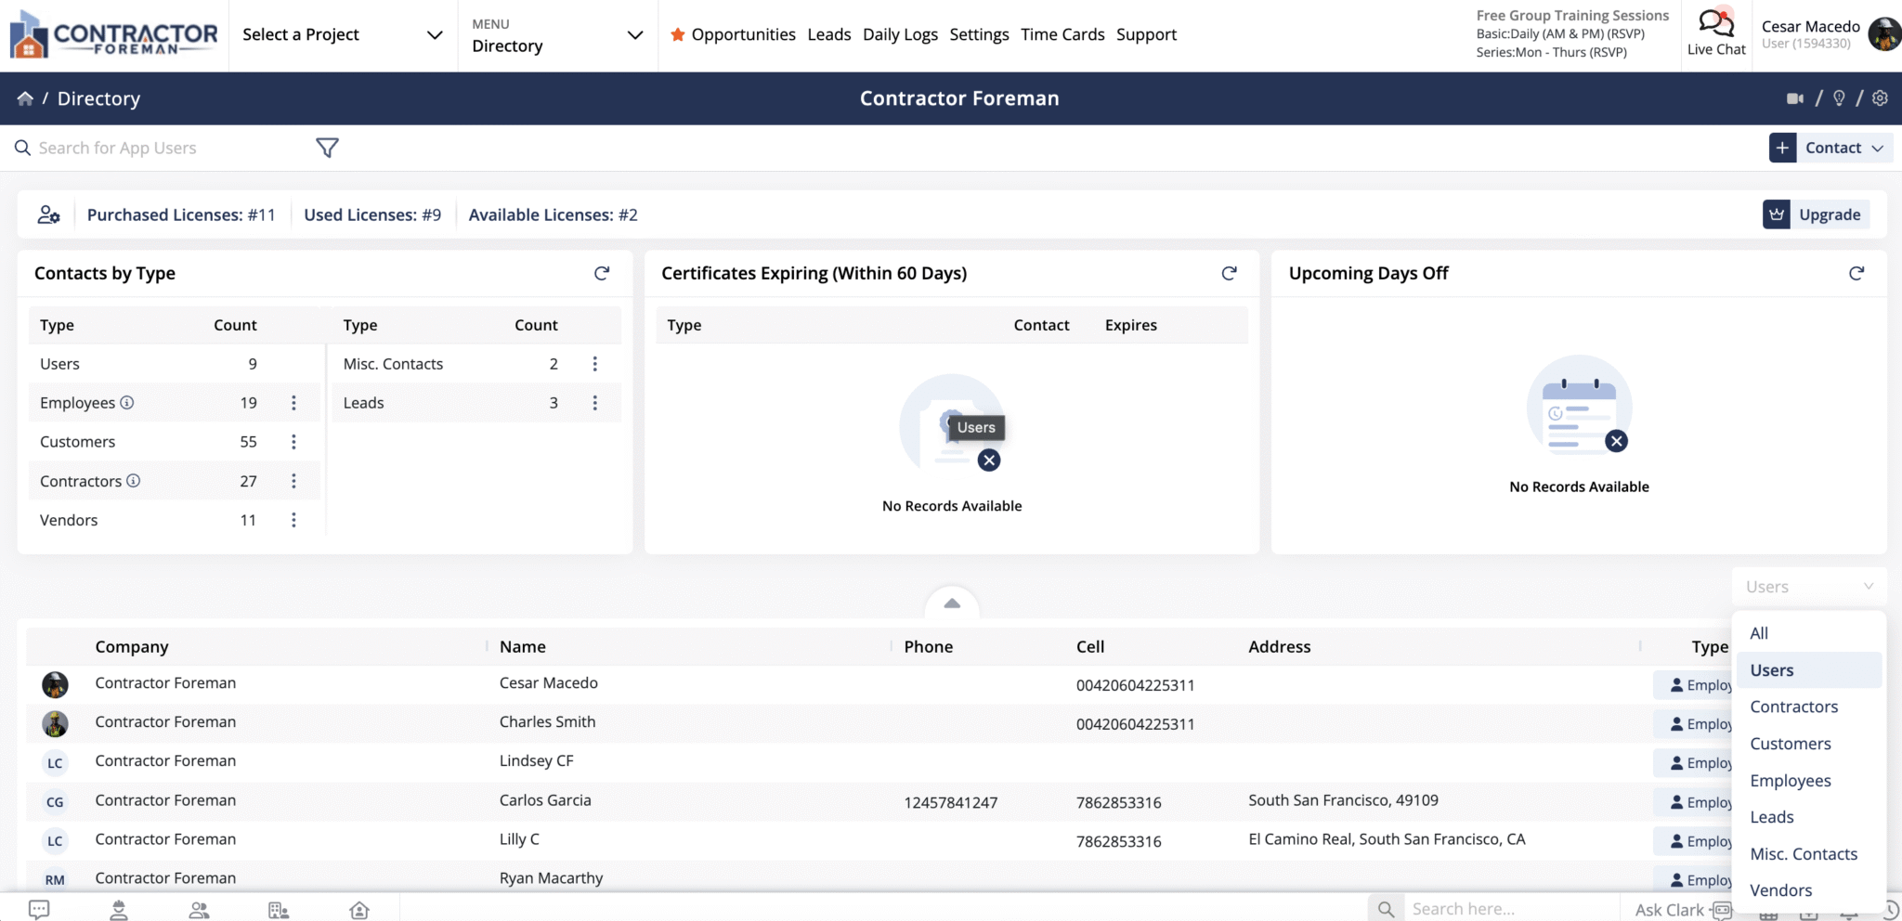Open Live Chat
This screenshot has height=921, width=1902.
1716,33
